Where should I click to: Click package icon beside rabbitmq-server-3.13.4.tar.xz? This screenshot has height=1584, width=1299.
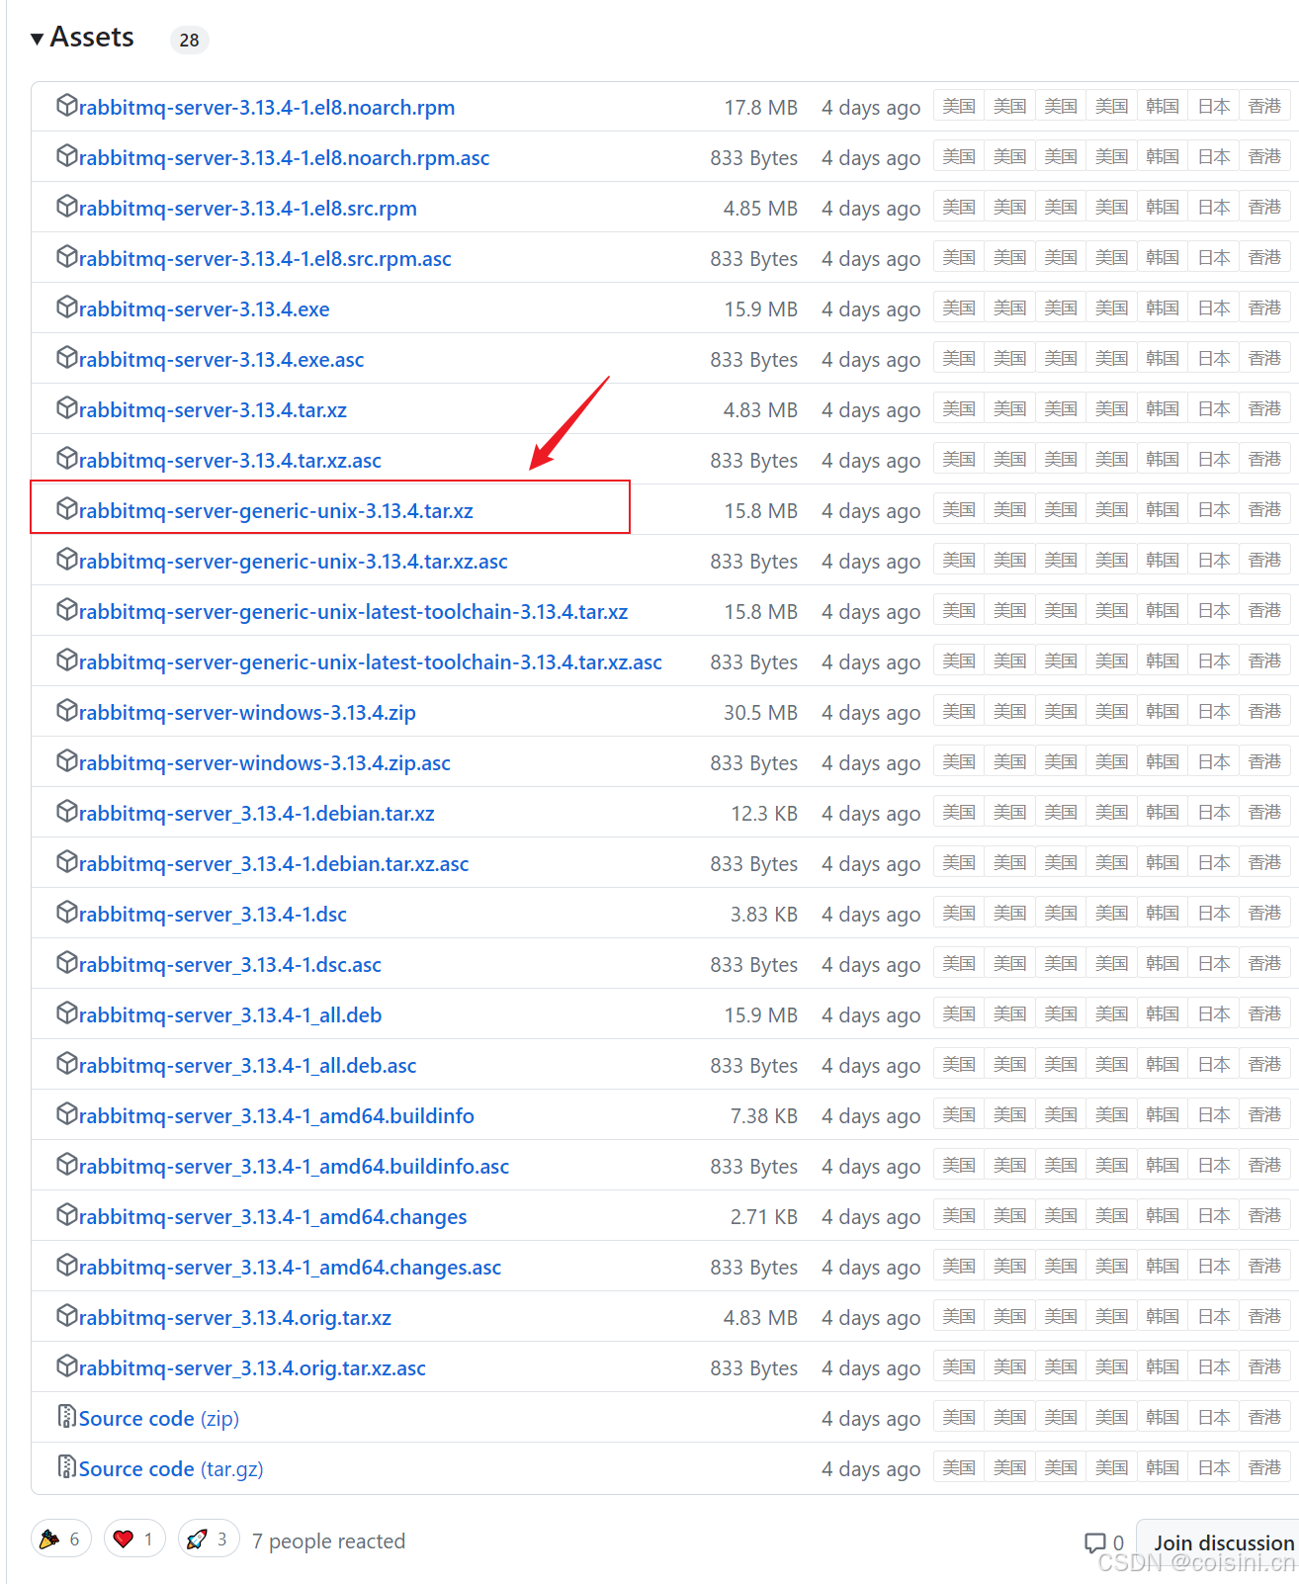[x=66, y=408]
